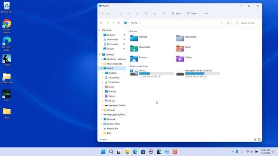This screenshot has width=278, height=156.
Task: Open the New dropdown button
Action: (107, 13)
